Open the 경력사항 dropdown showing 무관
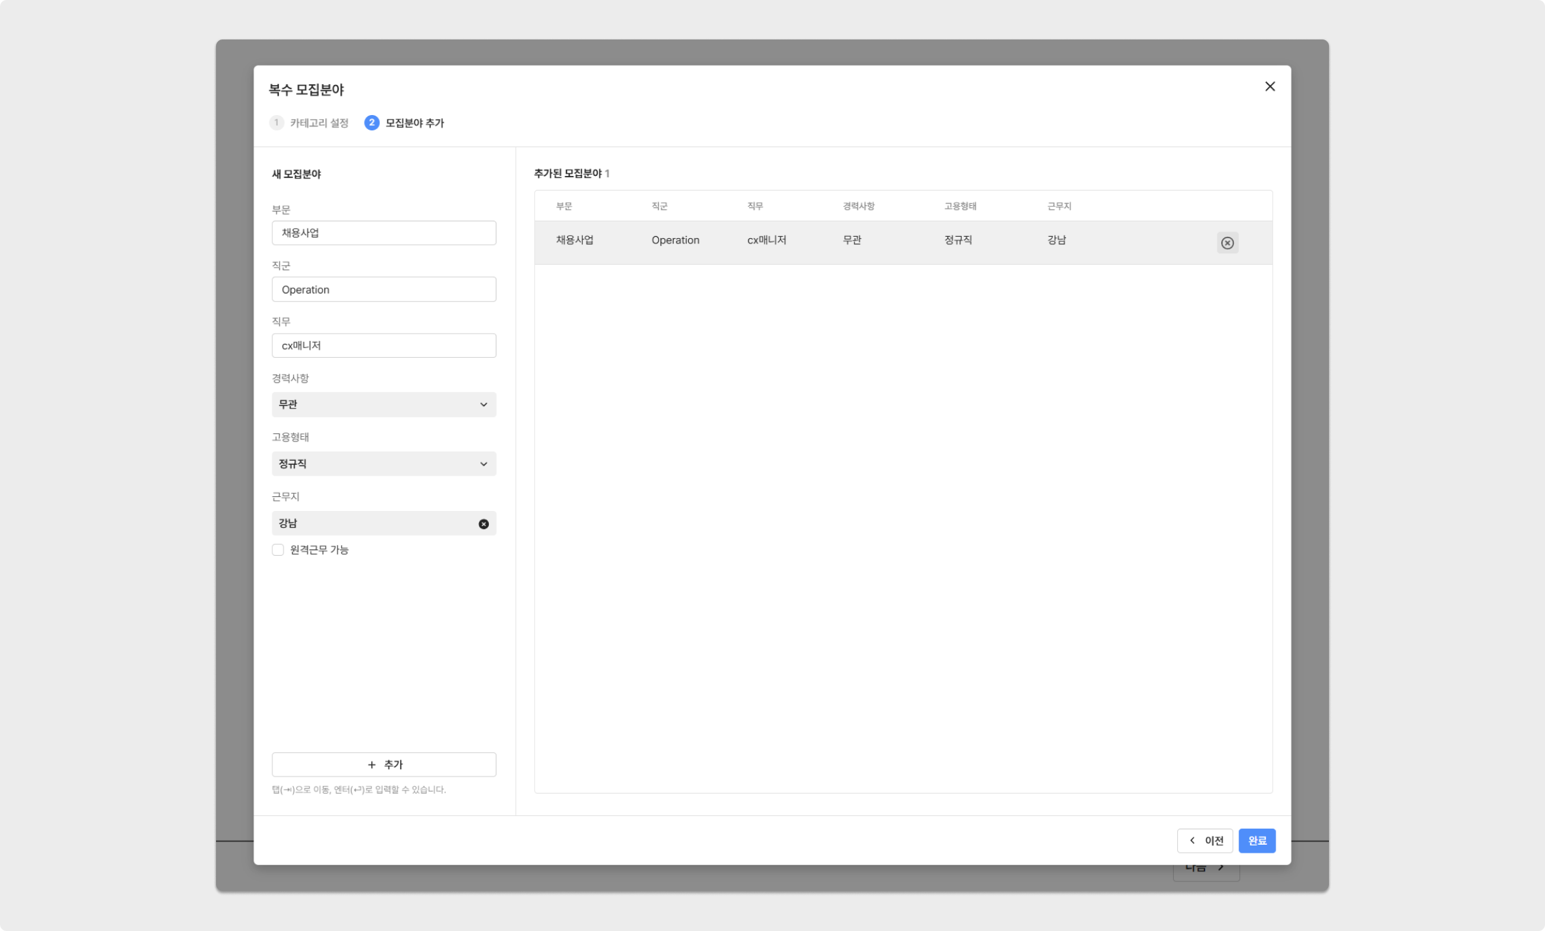Image resolution: width=1545 pixels, height=931 pixels. pos(383,405)
